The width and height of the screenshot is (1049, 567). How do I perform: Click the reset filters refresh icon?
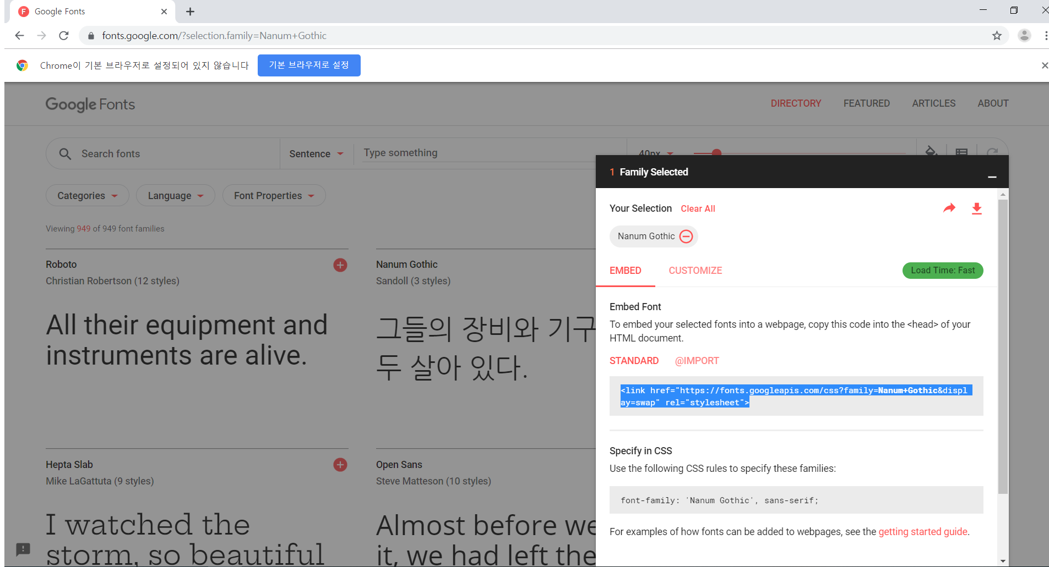(x=992, y=151)
